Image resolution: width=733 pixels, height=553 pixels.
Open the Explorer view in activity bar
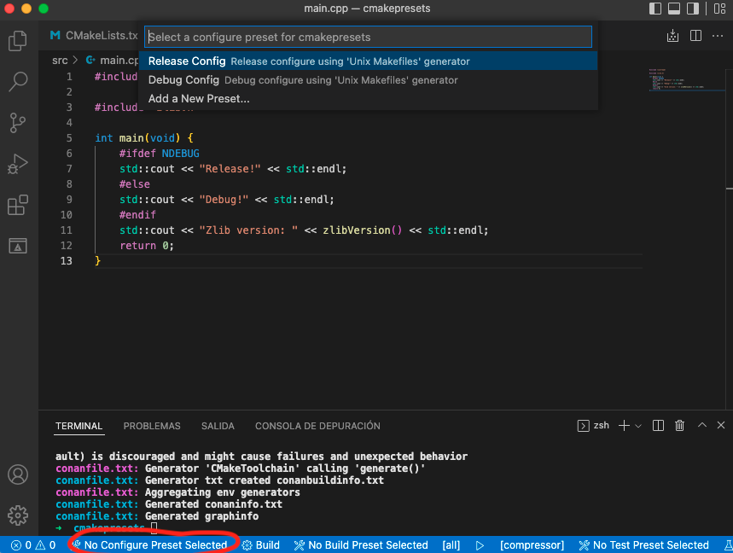pos(18,41)
